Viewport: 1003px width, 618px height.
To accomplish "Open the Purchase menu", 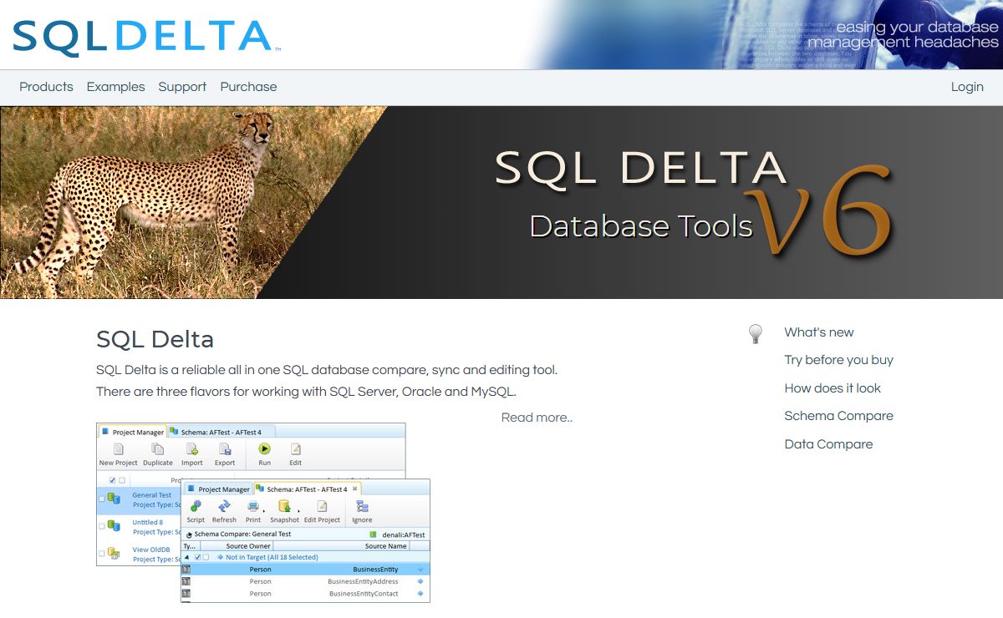I will [x=248, y=87].
